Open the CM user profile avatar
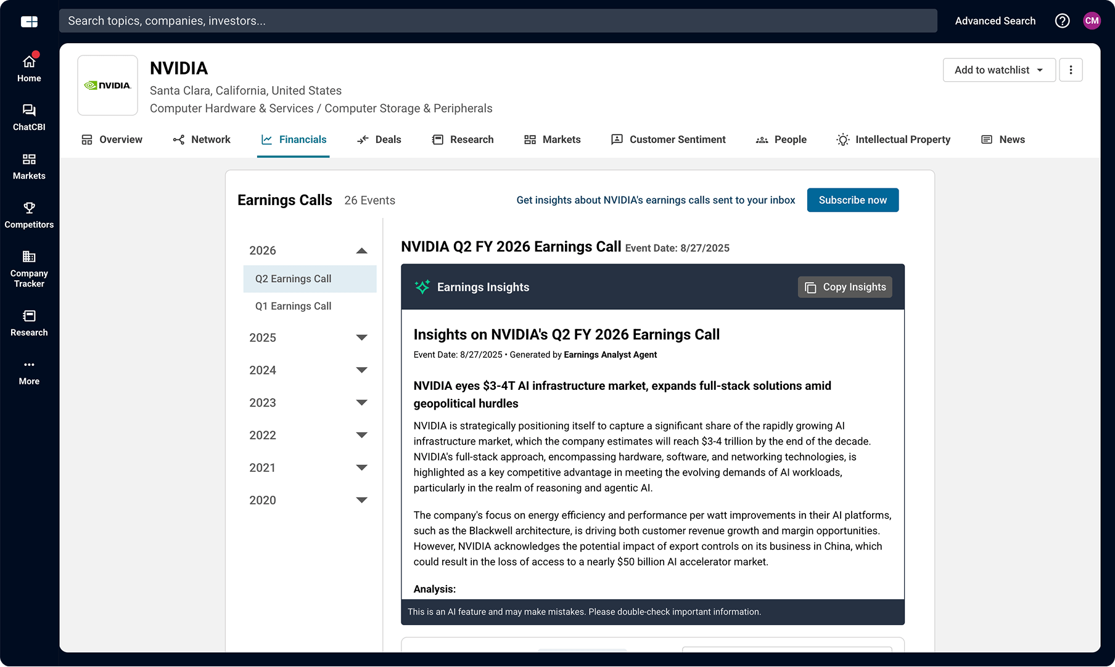Viewport: 1115px width, 667px height. [x=1092, y=21]
